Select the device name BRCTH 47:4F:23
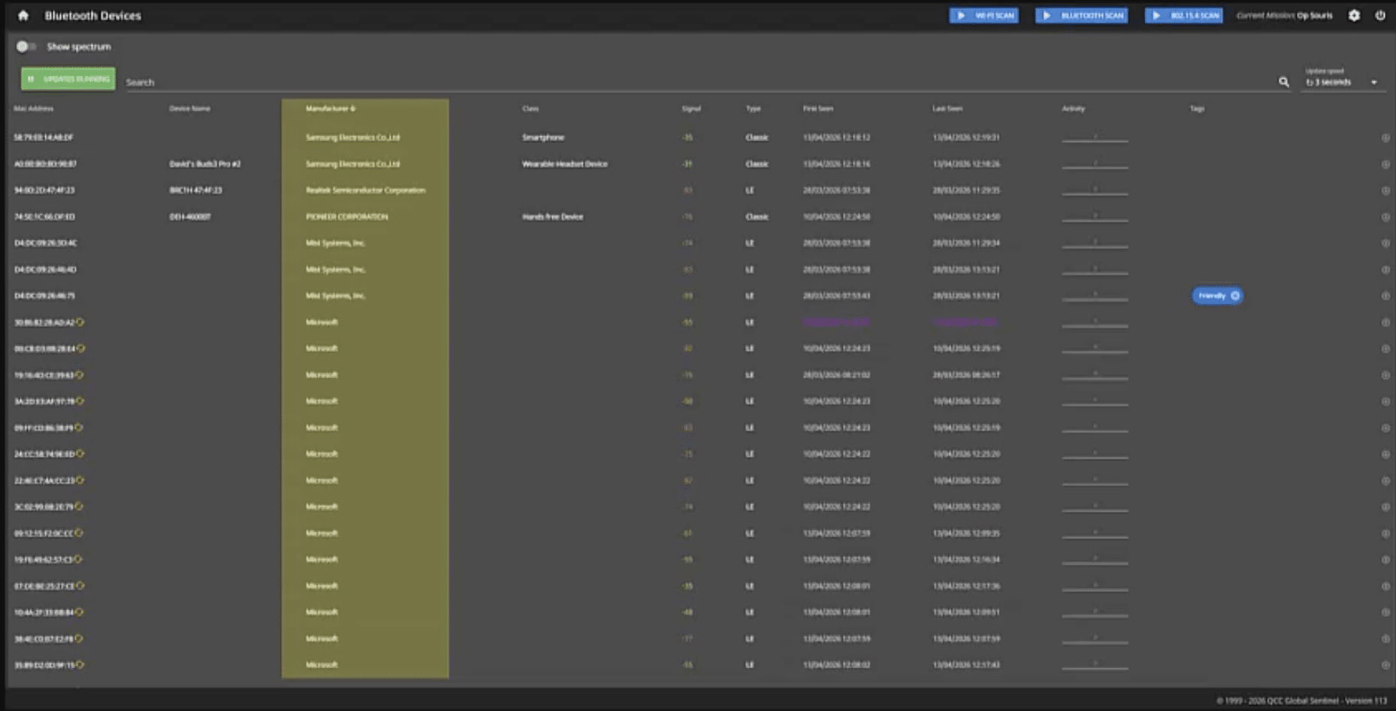1396x711 pixels. pyautogui.click(x=196, y=190)
